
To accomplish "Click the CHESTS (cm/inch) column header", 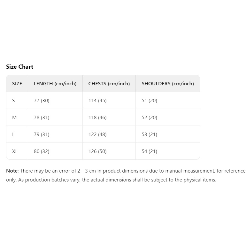I will click(109, 83).
